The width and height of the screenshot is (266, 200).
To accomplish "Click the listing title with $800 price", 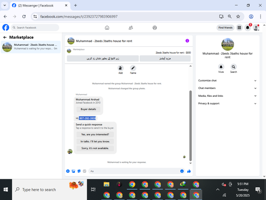I will click(173, 53).
